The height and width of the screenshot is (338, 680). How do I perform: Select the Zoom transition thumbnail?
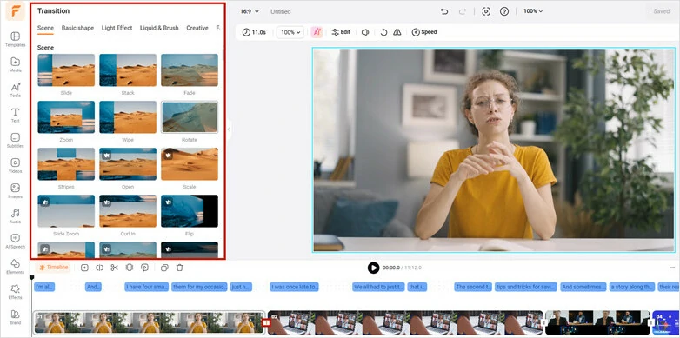[66, 117]
